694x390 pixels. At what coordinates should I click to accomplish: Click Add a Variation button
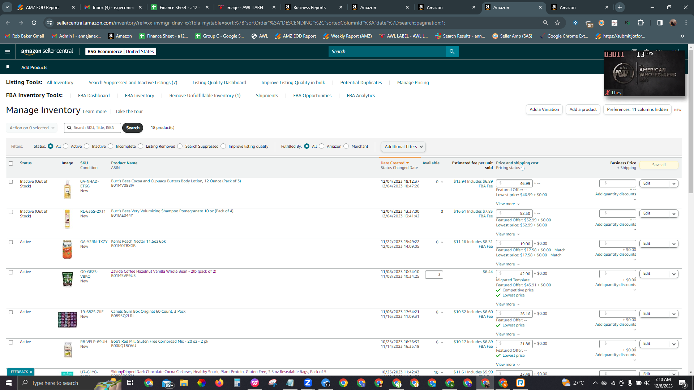coord(544,109)
